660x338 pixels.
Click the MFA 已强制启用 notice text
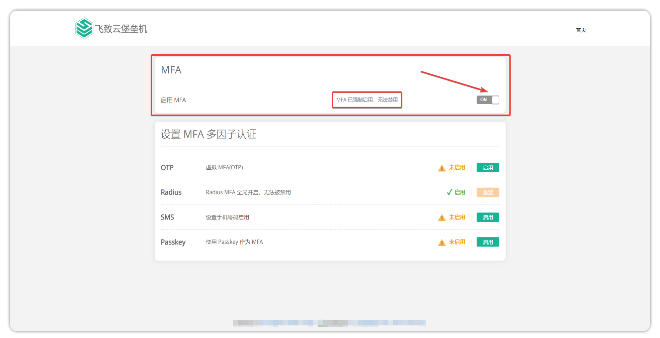[367, 100]
